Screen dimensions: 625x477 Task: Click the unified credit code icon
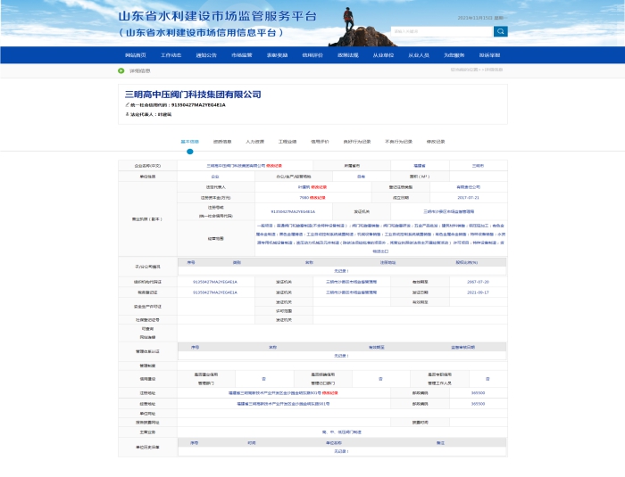point(127,104)
